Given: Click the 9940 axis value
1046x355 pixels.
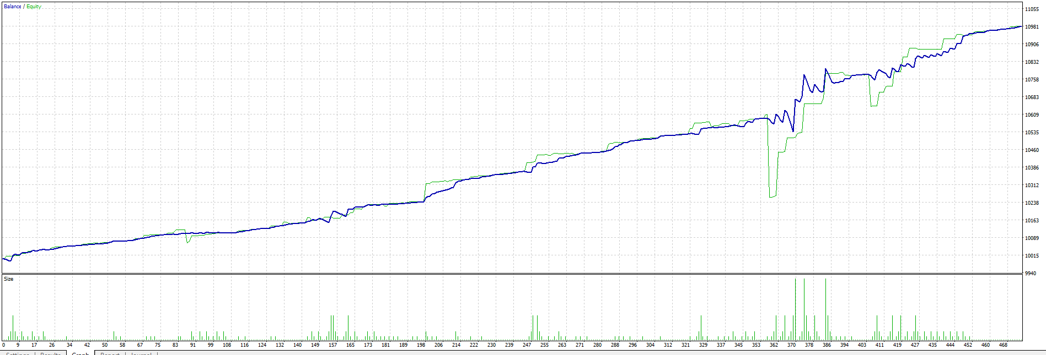Looking at the screenshot, I should [1030, 273].
